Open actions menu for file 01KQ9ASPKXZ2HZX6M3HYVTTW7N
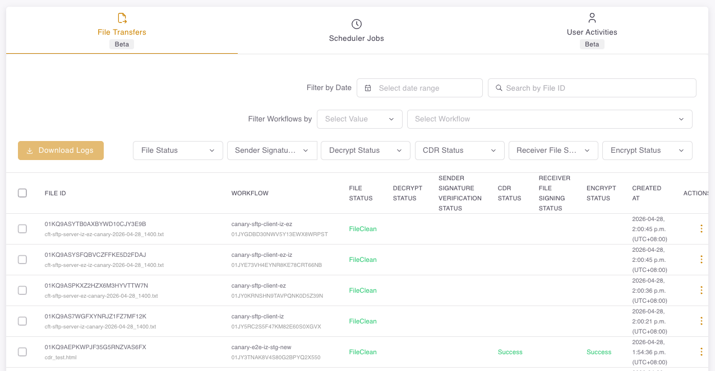The height and width of the screenshot is (371, 715). click(x=701, y=290)
